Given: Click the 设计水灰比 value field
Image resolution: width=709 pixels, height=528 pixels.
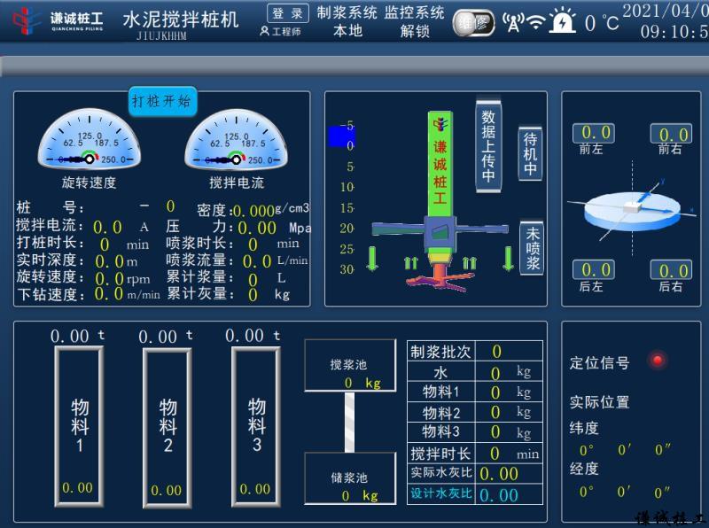Looking at the screenshot, I should pos(499,495).
